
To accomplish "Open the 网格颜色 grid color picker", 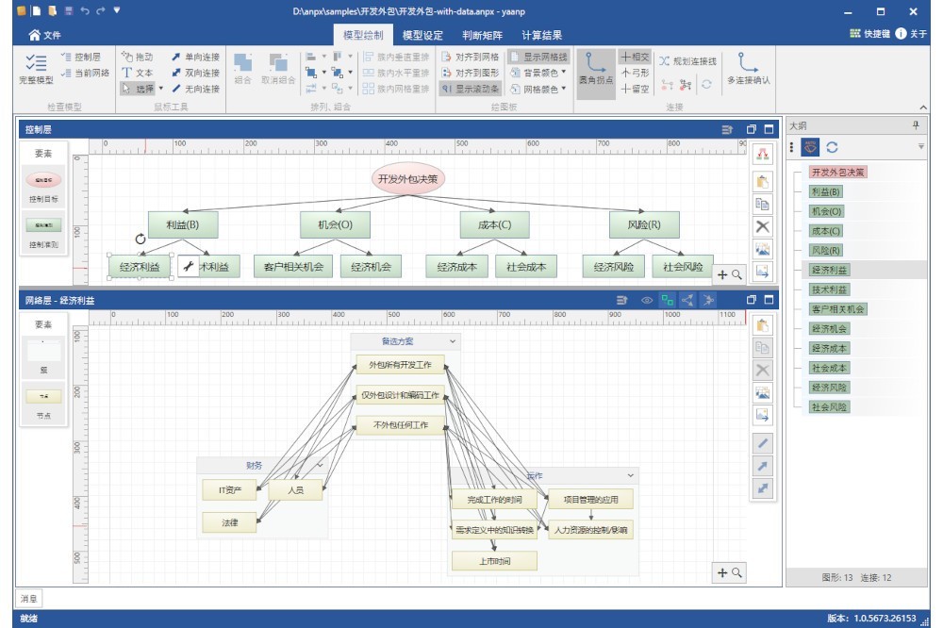I will [x=539, y=89].
